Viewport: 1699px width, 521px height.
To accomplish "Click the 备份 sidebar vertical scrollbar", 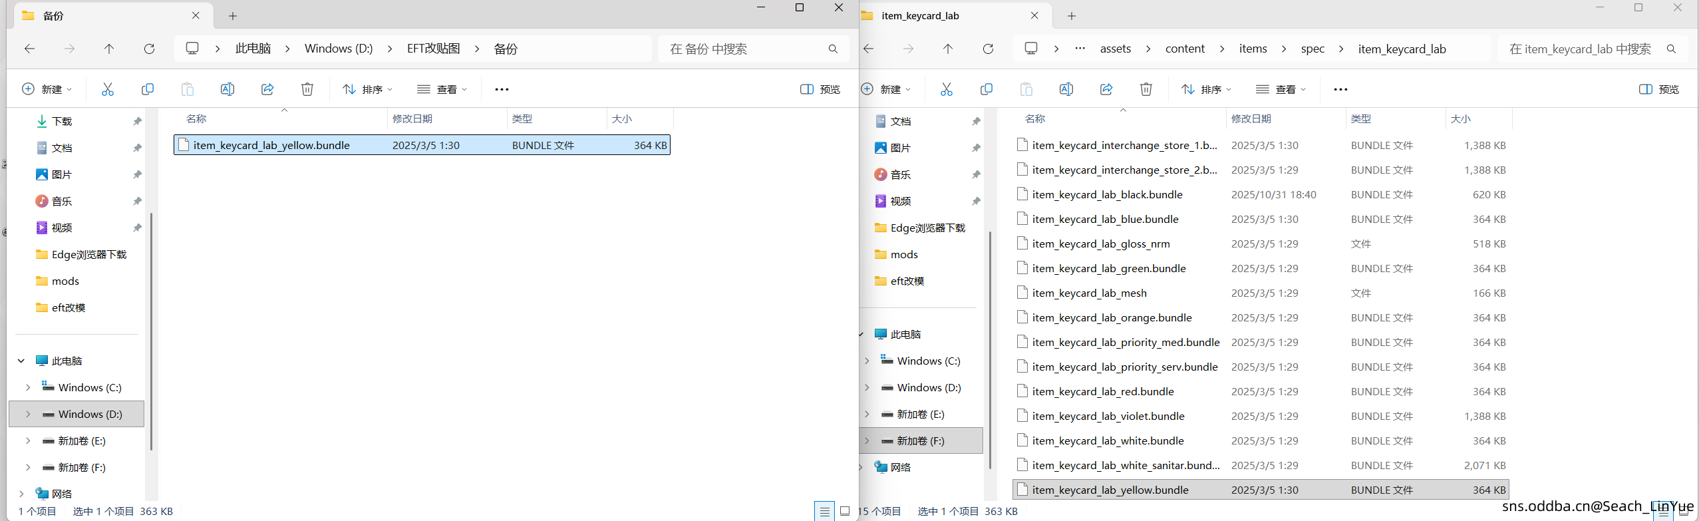I will [x=151, y=331].
